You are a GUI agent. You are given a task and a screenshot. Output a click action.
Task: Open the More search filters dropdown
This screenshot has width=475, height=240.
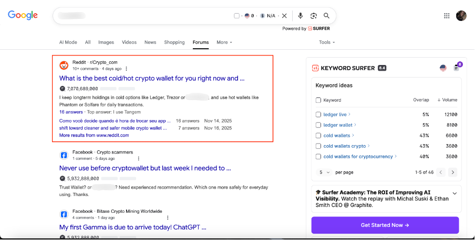(224, 42)
